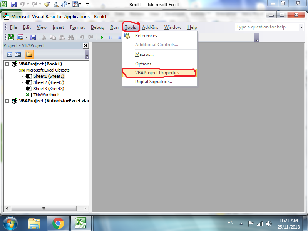Click the Paste clipboard icon
308x231 pixels.
tap(62, 37)
